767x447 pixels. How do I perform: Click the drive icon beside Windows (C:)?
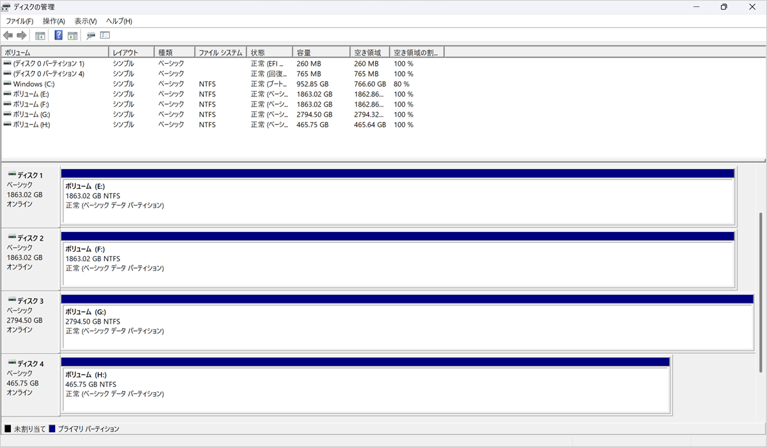(7, 84)
